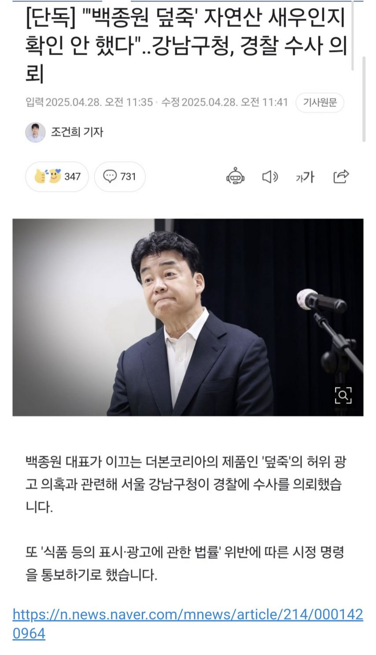Screen dimensions: 376x655
Task: View reporter's round profile avatar
Action: pos(35,132)
